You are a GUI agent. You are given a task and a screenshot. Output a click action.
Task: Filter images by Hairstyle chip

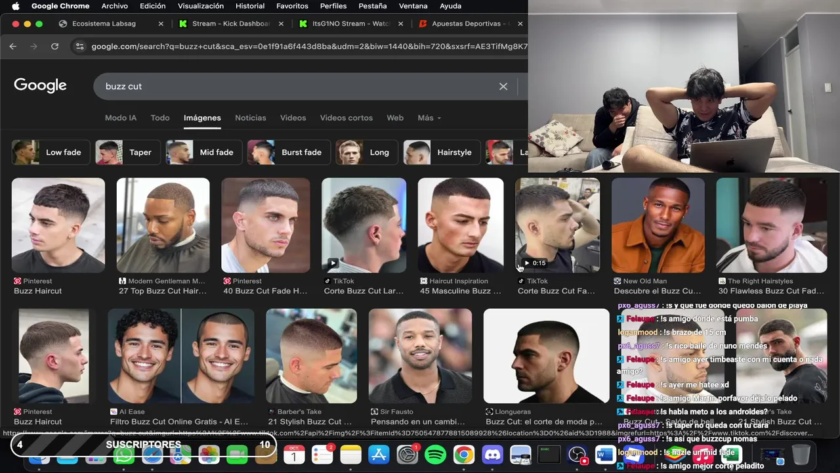click(442, 152)
